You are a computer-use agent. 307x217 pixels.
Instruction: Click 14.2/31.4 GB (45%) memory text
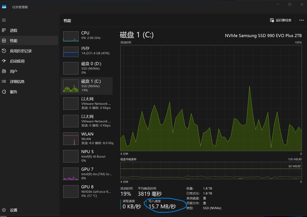pyautogui.click(x=95, y=53)
